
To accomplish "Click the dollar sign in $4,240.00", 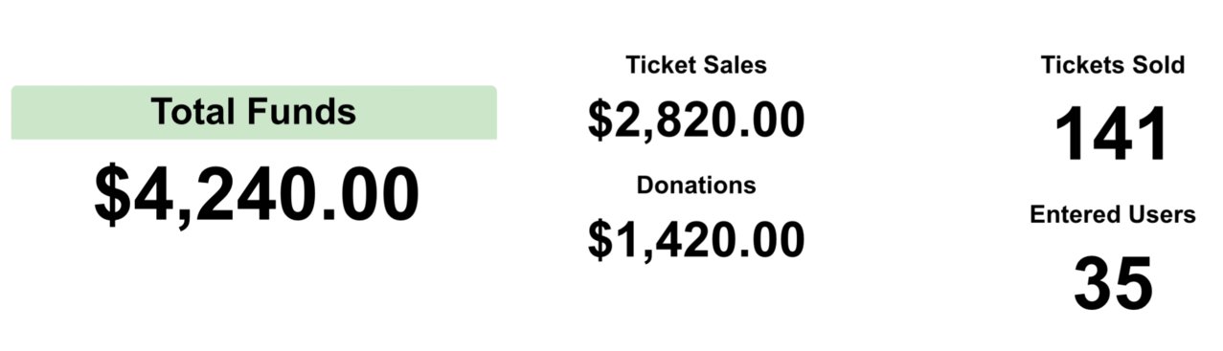I will point(111,196).
